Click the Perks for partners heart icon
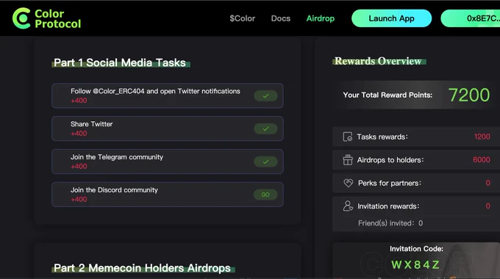The image size is (500, 279). click(349, 183)
